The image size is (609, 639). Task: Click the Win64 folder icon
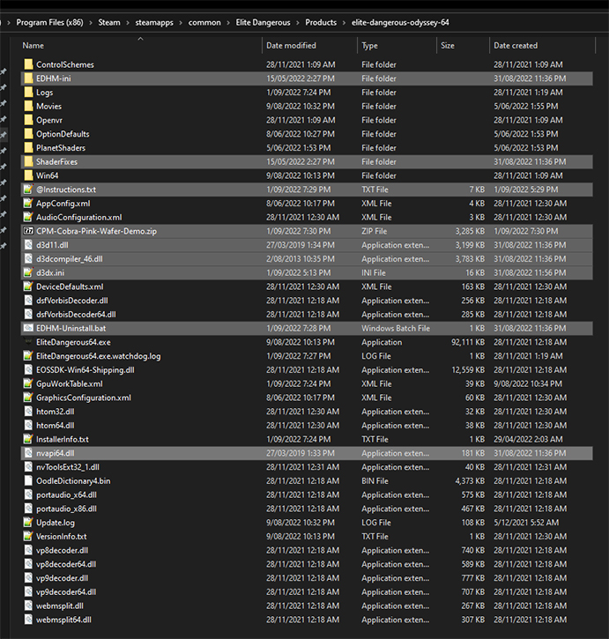pyautogui.click(x=28, y=175)
